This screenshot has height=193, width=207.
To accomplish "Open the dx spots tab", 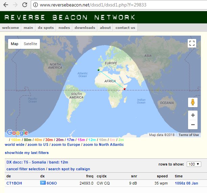I will pyautogui.click(x=46, y=28).
